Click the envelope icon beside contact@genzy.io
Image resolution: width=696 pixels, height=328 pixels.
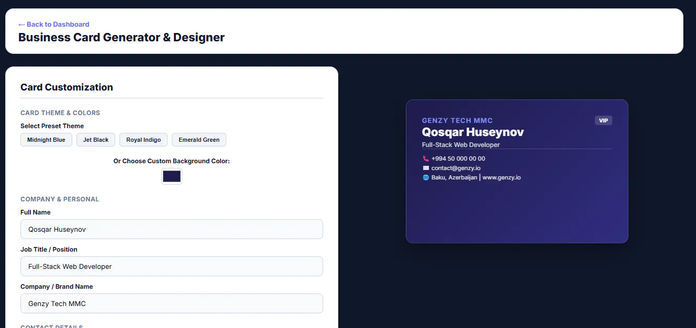[x=426, y=168]
